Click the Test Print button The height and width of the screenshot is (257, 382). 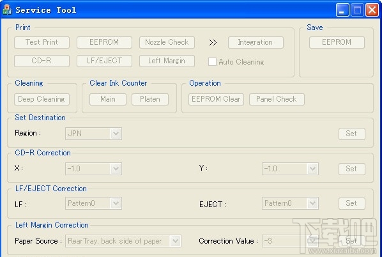pos(42,42)
